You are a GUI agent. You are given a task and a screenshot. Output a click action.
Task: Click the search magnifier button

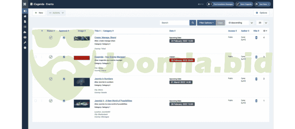pos(192,23)
